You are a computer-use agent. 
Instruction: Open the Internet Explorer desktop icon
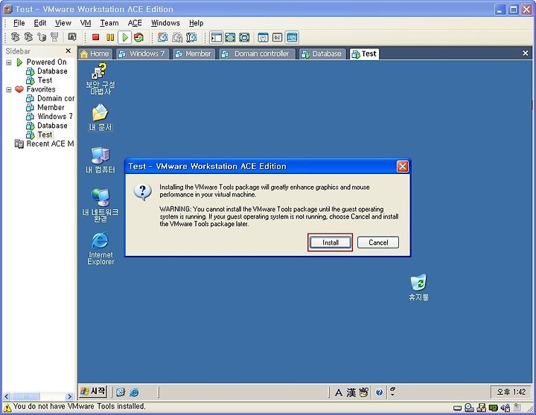pos(100,248)
